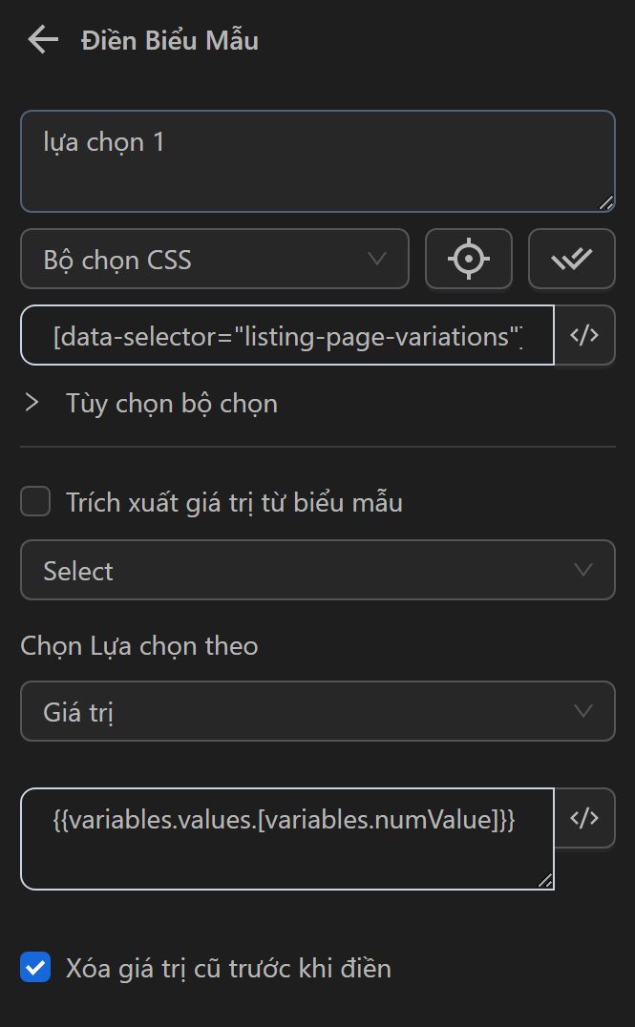
Task: Go back using the left arrow icon
Action: pos(43,40)
